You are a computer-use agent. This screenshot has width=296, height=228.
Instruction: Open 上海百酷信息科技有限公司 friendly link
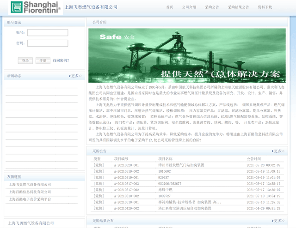click(x=30, y=192)
